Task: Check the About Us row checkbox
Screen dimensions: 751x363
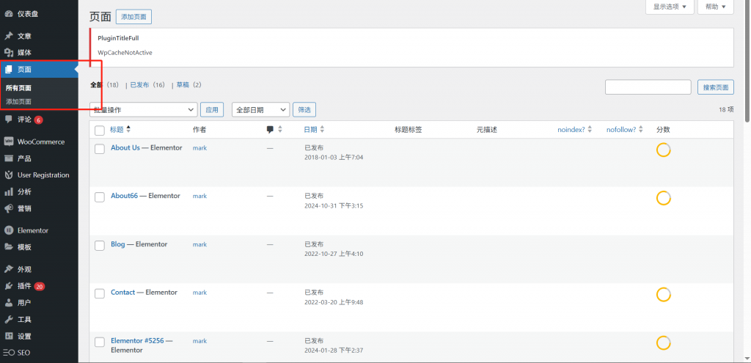Action: coord(100,149)
